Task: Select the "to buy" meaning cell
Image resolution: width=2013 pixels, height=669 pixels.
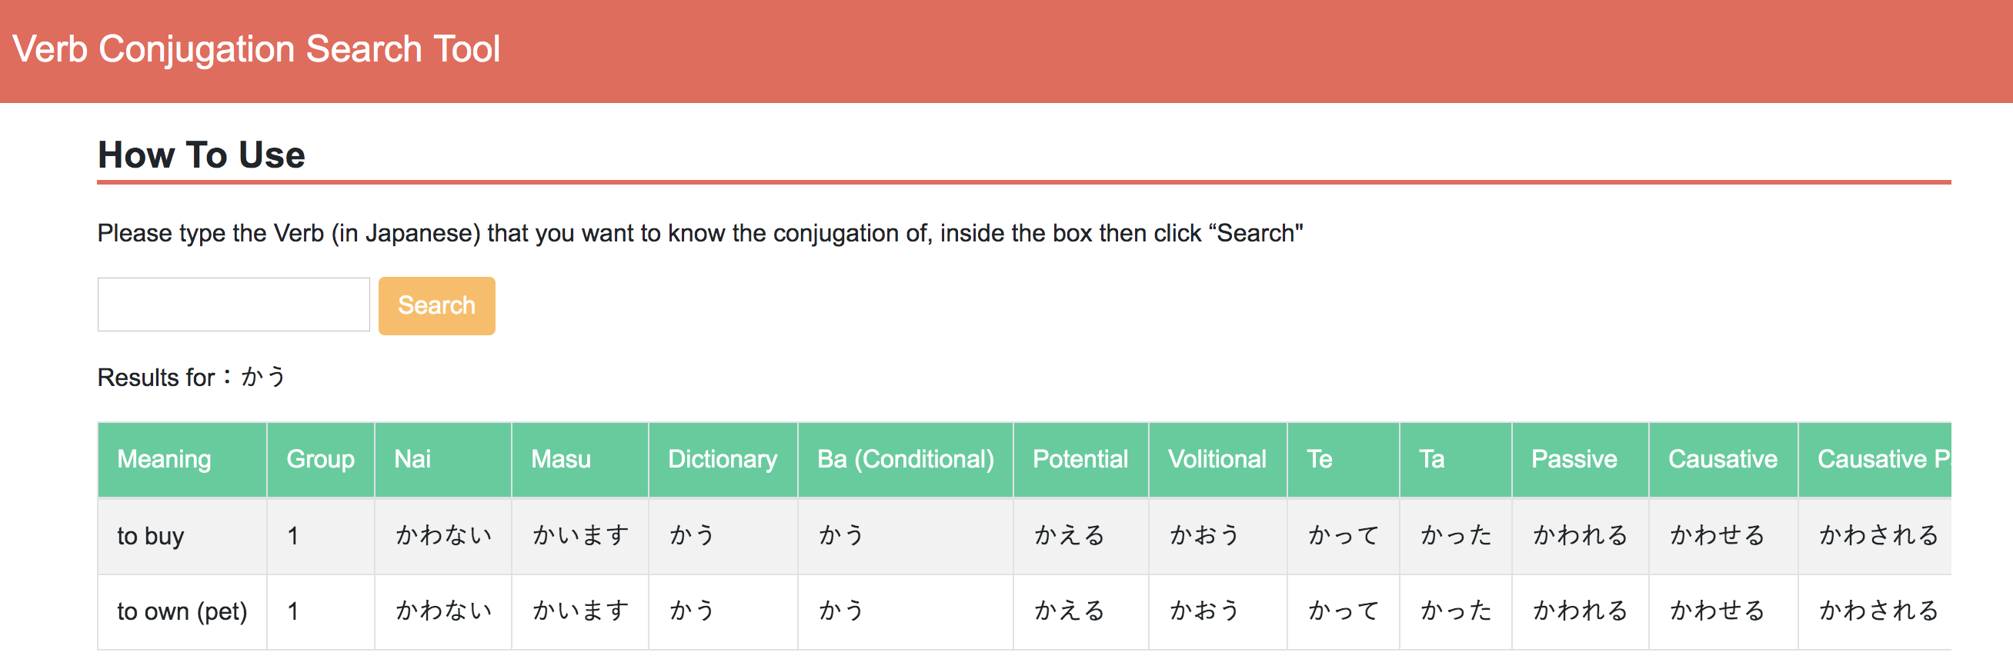Action: (x=151, y=536)
